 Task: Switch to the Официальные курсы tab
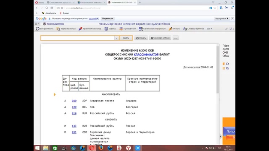click(x=61, y=3)
